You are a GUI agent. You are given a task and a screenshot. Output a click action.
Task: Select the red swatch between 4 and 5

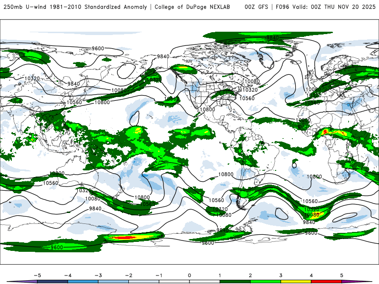(x=326, y=282)
